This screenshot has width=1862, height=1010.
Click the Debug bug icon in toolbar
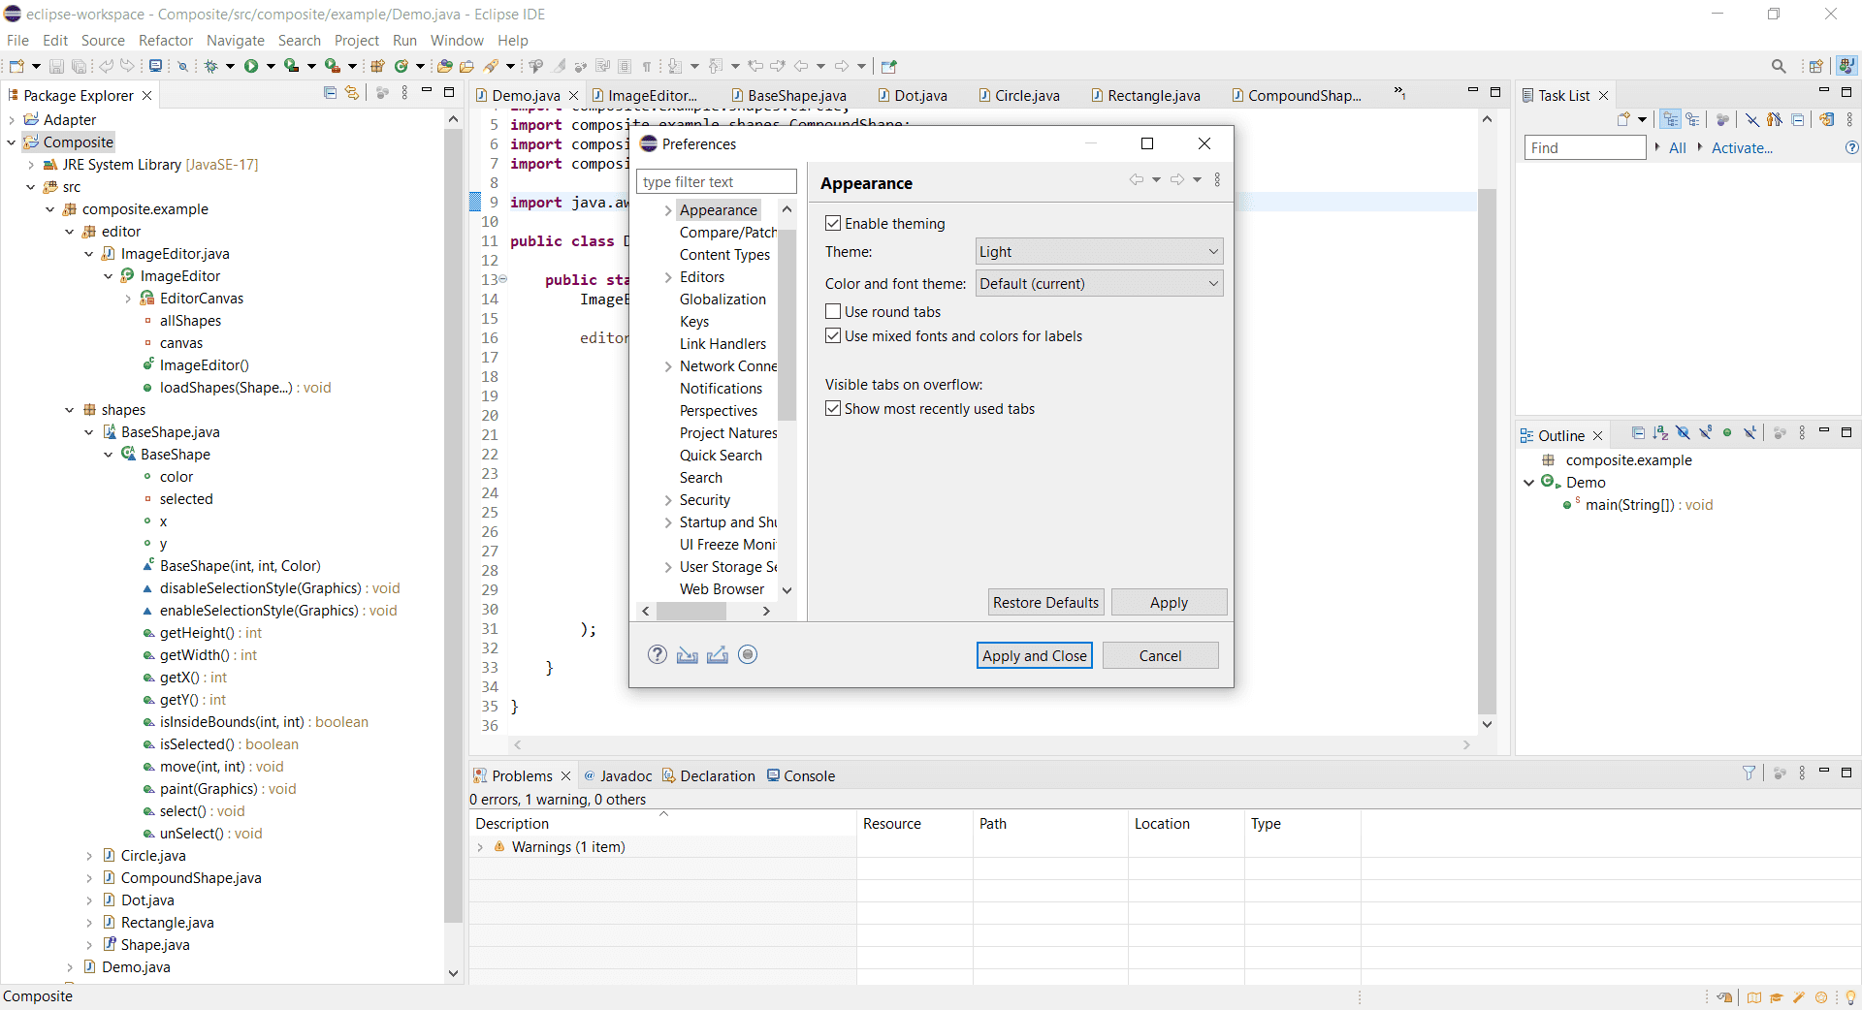pos(210,66)
